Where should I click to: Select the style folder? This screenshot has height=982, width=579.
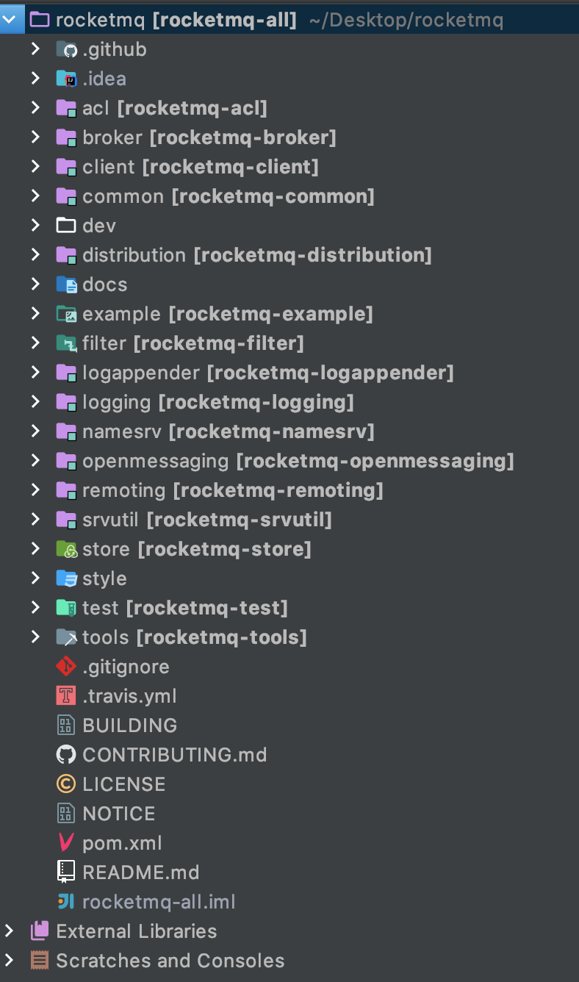click(289, 578)
